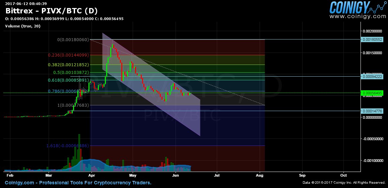The height and width of the screenshot is (188, 388).
Task: Select the 1.618 Fibonacci extension label
Action: point(67,146)
